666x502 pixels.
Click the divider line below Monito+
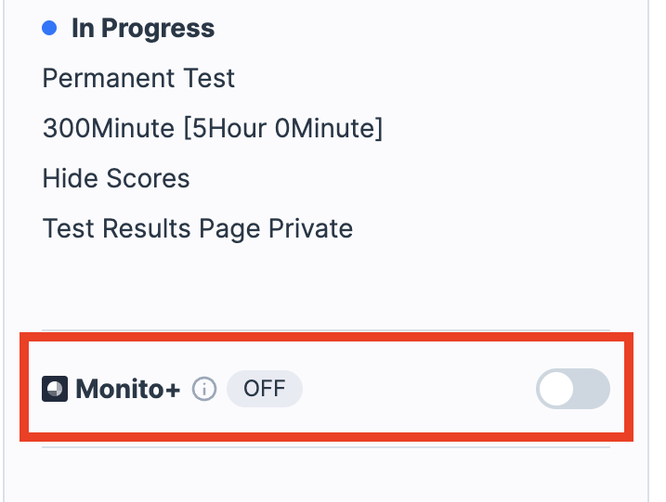click(325, 447)
